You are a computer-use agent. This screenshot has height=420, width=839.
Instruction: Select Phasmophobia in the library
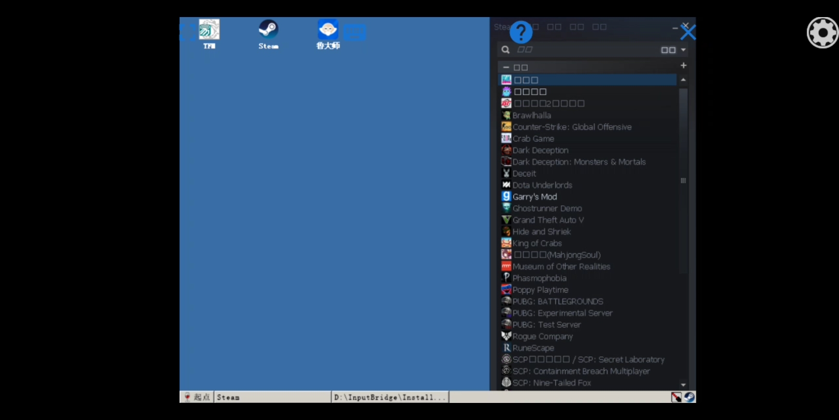point(587,278)
